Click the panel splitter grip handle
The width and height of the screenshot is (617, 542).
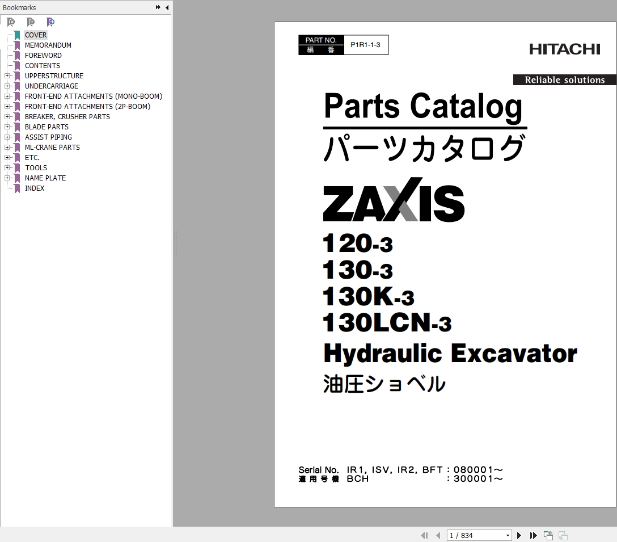[175, 243]
